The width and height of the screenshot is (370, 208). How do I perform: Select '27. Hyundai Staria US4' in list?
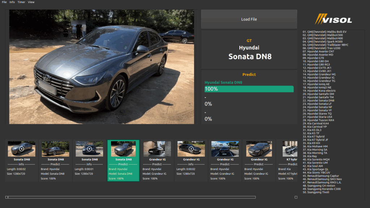(317, 117)
